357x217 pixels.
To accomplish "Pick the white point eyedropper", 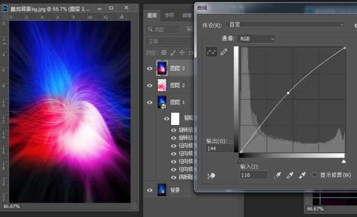I will point(302,175).
